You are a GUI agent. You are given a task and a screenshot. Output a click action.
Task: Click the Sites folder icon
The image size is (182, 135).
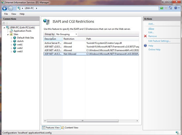[x=11, y=34]
